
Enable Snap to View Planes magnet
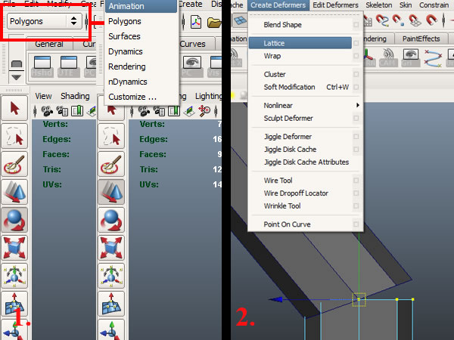[x=415, y=20]
